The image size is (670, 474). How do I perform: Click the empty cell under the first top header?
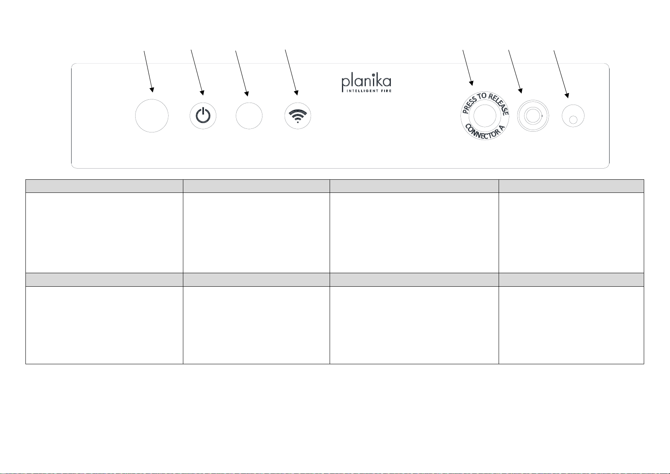tap(104, 233)
